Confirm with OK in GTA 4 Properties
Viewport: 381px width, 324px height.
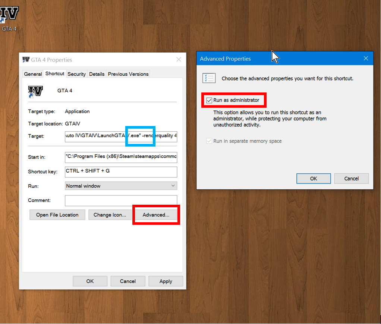coord(90,281)
